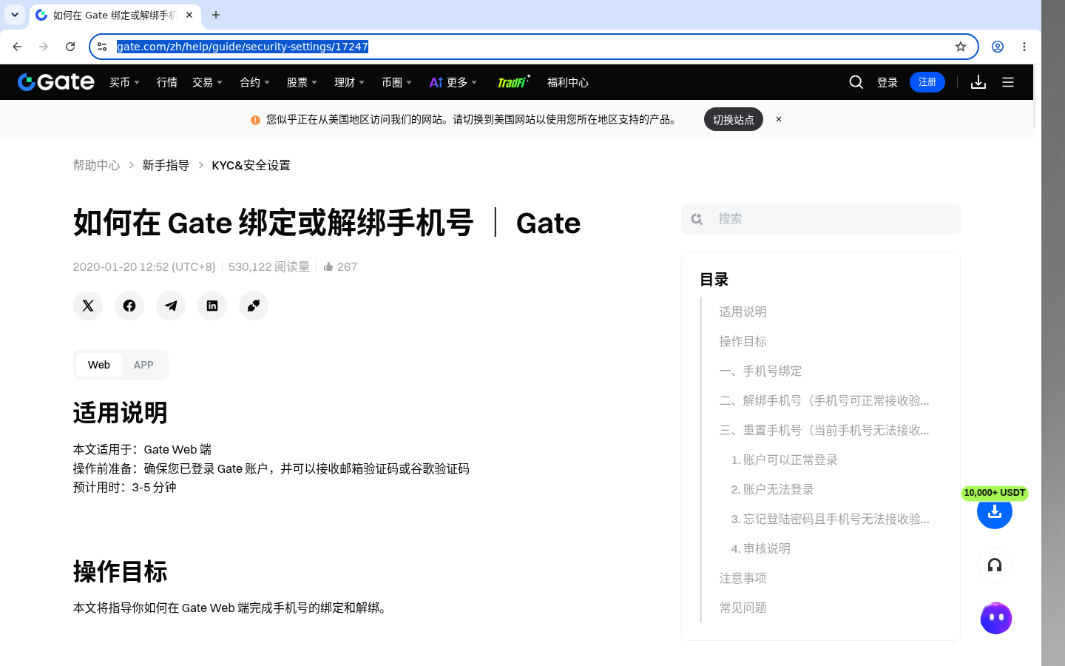Expand the 交易 dropdown menu

(x=207, y=82)
